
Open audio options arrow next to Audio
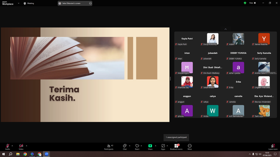coord(12,146)
